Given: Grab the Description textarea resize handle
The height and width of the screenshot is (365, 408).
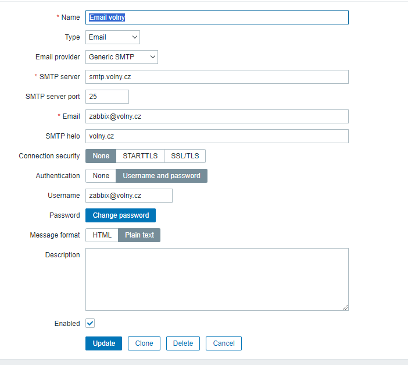Looking at the screenshot, I should pyautogui.click(x=345, y=307).
